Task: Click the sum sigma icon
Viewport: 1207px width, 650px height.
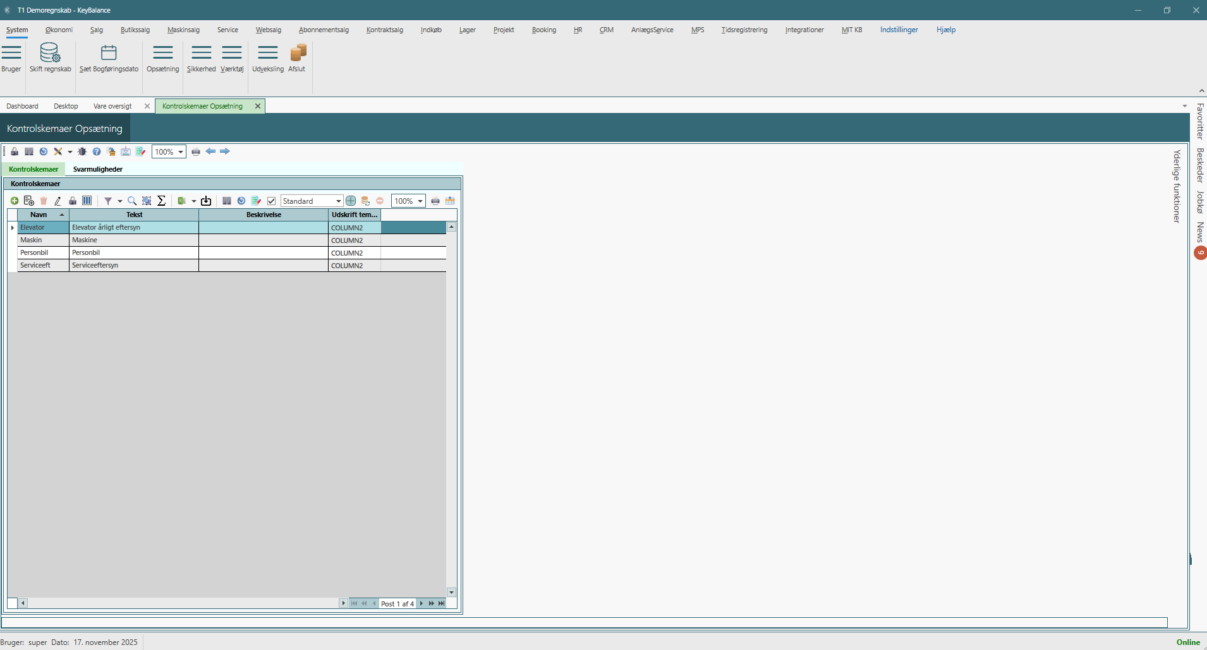Action: point(161,201)
